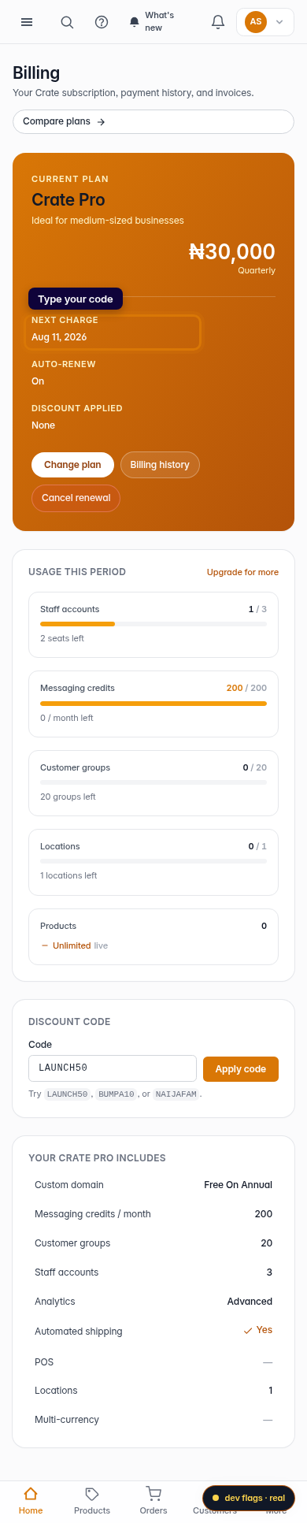The image size is (307, 1523).
Task: Select the NAIJAFAM suggested code chip
Action: 176,1094
